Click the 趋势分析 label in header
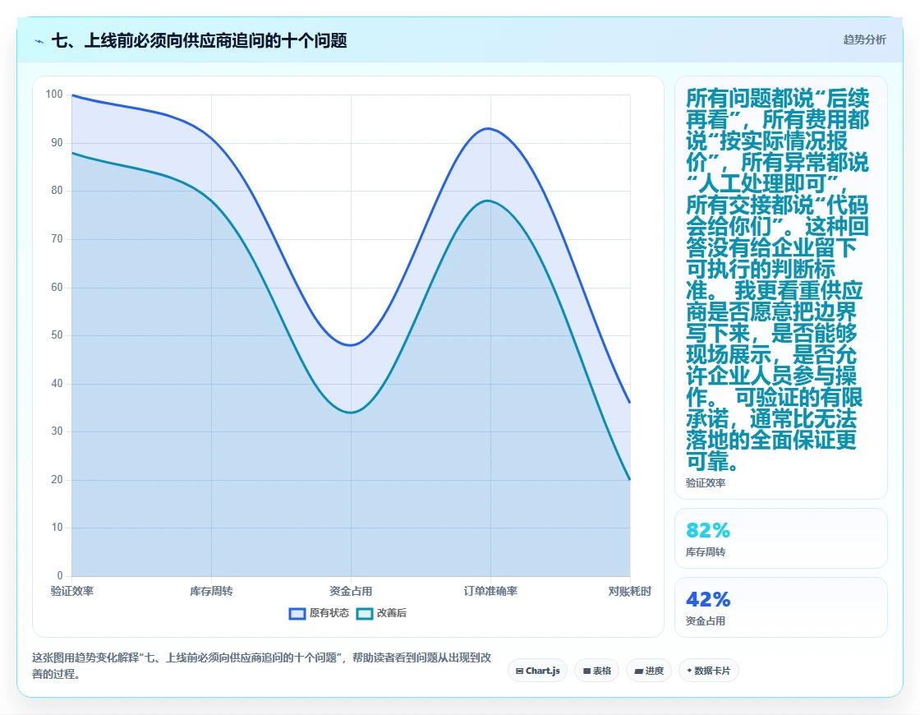This screenshot has width=920, height=715. (864, 39)
